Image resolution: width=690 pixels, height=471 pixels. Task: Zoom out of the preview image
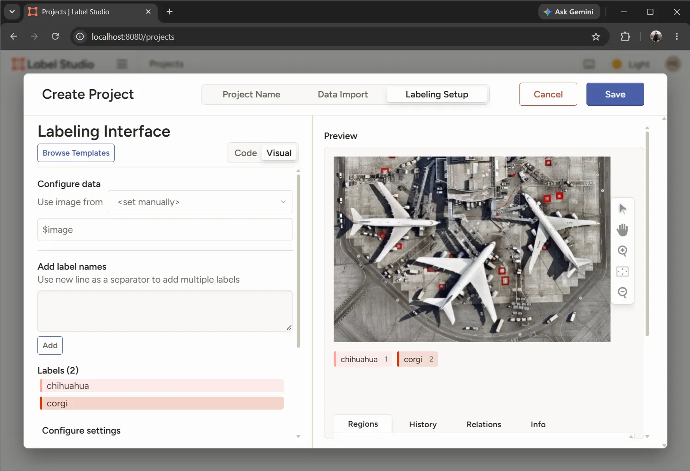[x=623, y=292]
